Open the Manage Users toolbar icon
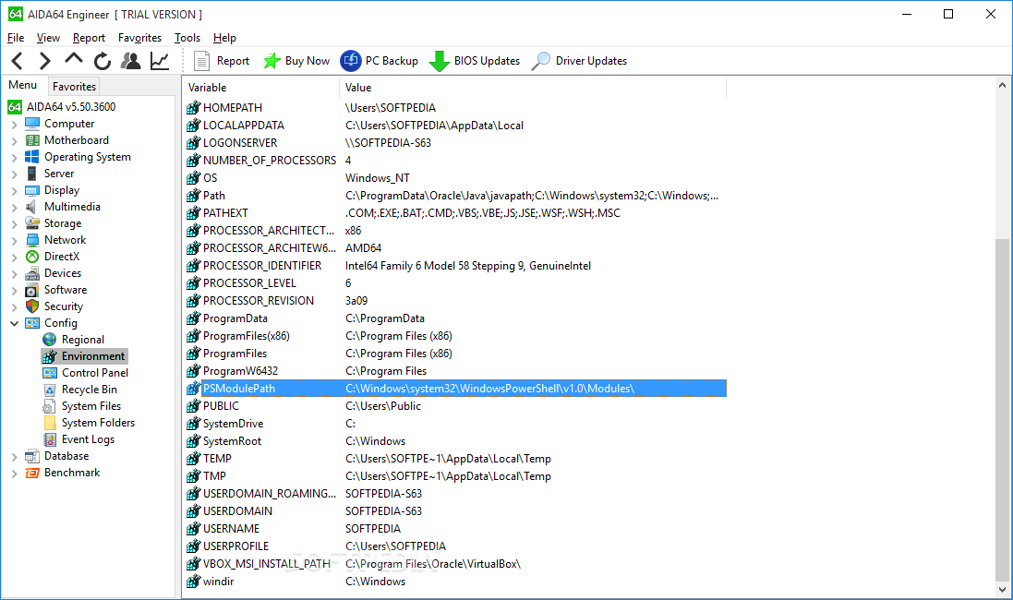 [x=130, y=61]
